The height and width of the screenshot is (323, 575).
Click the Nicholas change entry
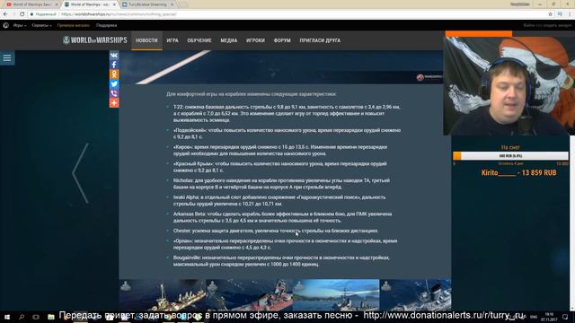281,183
